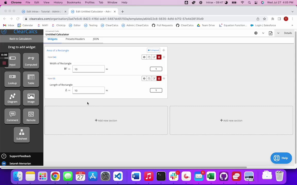Click info icon for input (w)

[x=144, y=57]
